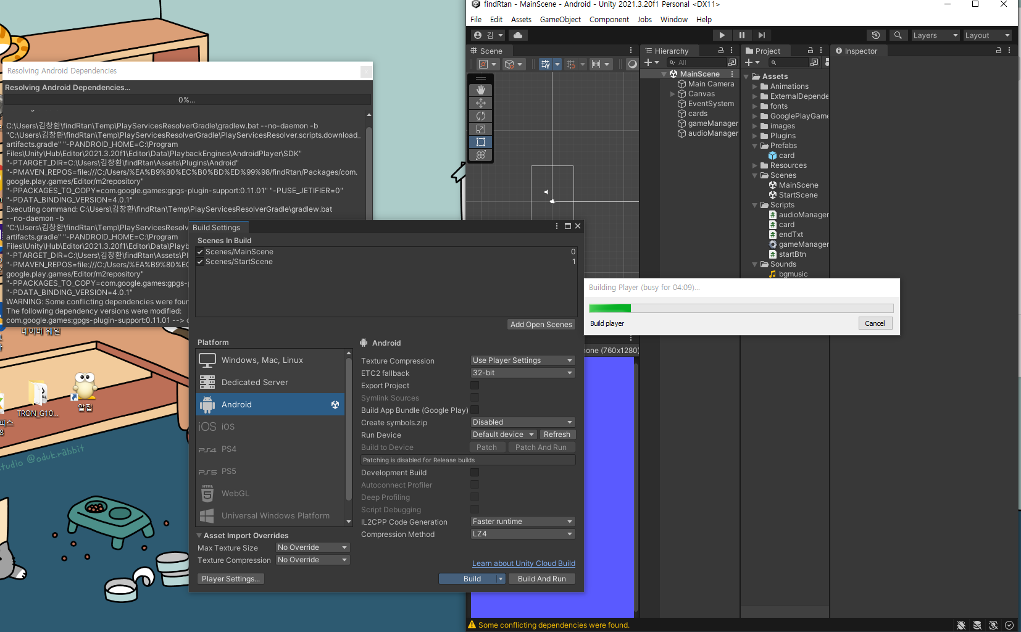Enable the Development Build checkbox

tap(475, 473)
